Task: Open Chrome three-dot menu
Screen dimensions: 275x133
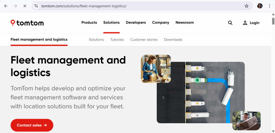Action: pos(270,6)
